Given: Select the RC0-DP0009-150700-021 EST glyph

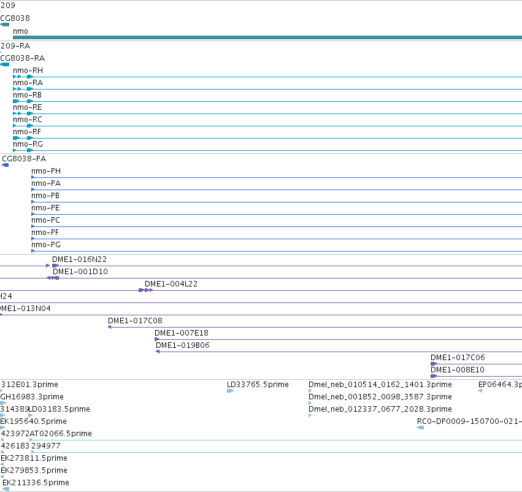Looking at the screenshot, I should point(420,428).
